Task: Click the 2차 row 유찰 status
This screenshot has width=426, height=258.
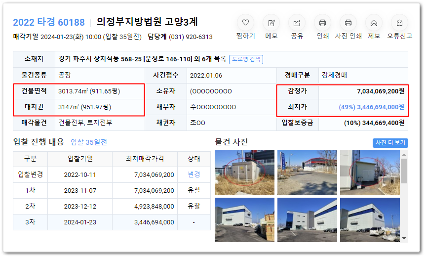Action: (194, 206)
